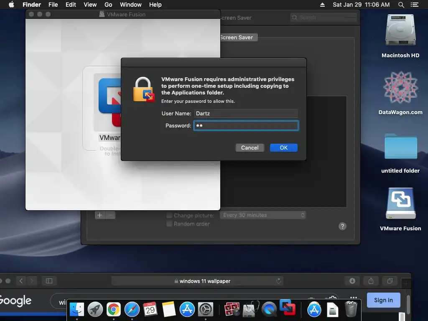Select the VMware Fusion disk image desktop icon

tap(400, 209)
